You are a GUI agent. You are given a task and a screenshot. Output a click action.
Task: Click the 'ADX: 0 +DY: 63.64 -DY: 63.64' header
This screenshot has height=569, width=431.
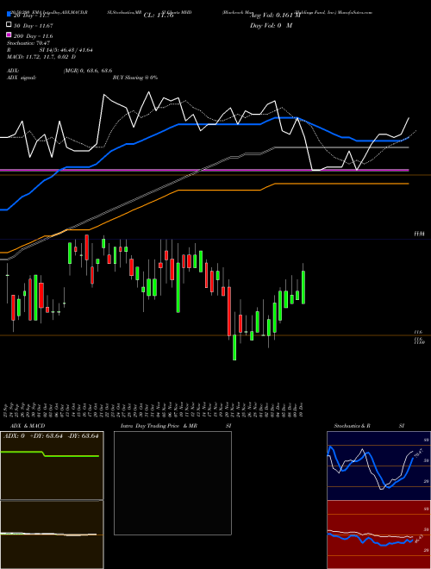[51, 436]
